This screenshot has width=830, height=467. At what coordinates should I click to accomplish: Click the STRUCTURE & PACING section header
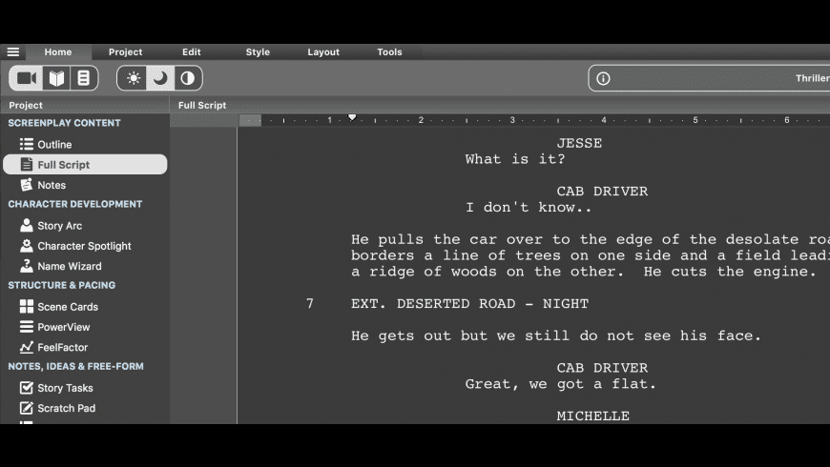61,285
